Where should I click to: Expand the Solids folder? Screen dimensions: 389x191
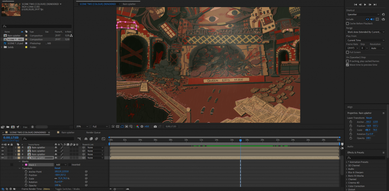[2, 47]
